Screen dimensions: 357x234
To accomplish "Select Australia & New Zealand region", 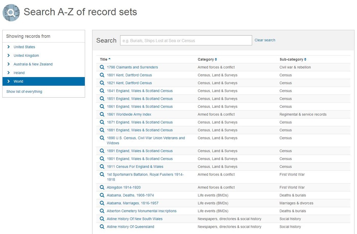I will pos(33,64).
